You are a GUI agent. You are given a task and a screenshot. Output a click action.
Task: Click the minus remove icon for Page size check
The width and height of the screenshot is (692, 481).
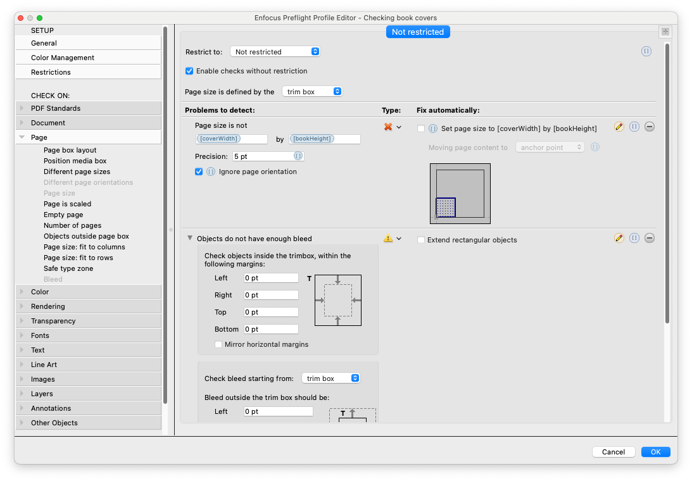tap(649, 127)
